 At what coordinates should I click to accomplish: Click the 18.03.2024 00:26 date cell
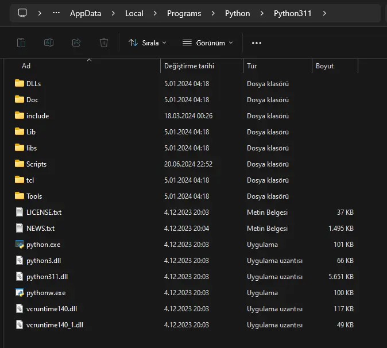click(188, 116)
